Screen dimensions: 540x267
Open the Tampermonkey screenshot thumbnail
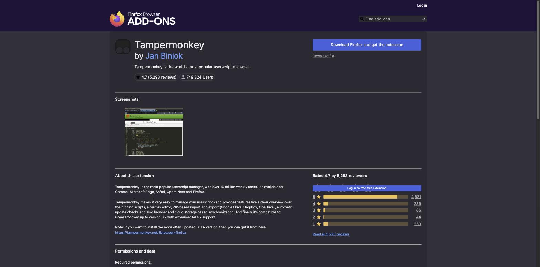(x=154, y=132)
